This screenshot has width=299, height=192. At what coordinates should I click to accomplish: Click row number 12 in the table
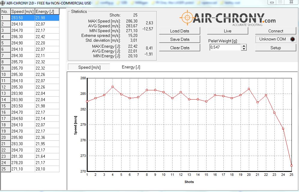(6, 87)
